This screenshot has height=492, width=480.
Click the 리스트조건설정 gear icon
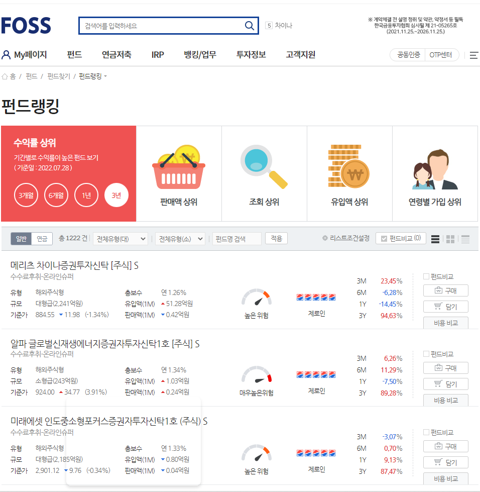(325, 238)
